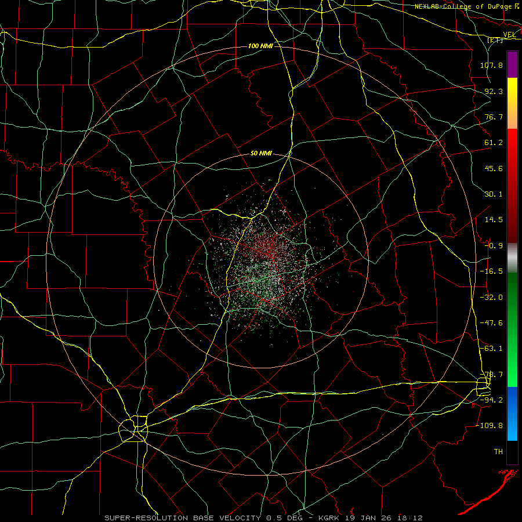522x522 pixels.
Task: Click the KT units label
Action: (x=495, y=40)
